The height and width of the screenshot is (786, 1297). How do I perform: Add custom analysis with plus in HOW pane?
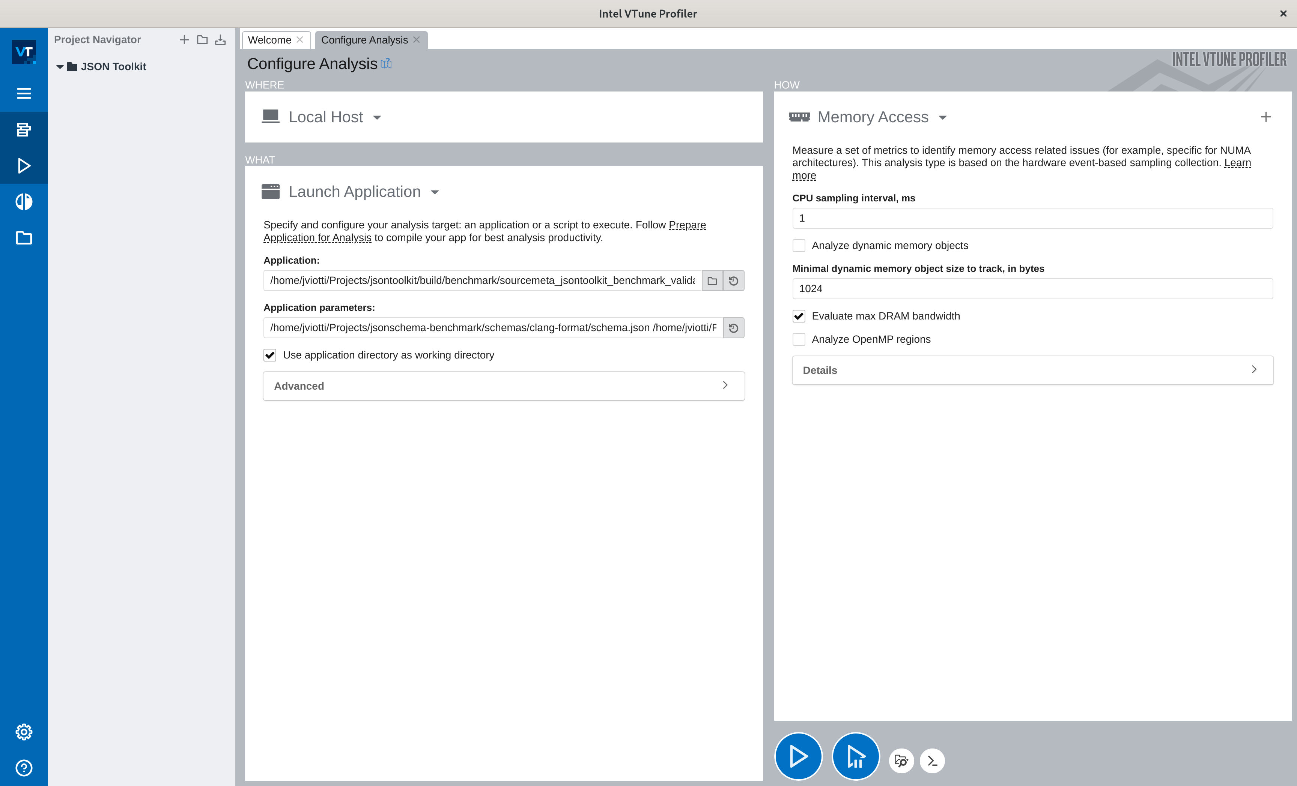click(1266, 117)
